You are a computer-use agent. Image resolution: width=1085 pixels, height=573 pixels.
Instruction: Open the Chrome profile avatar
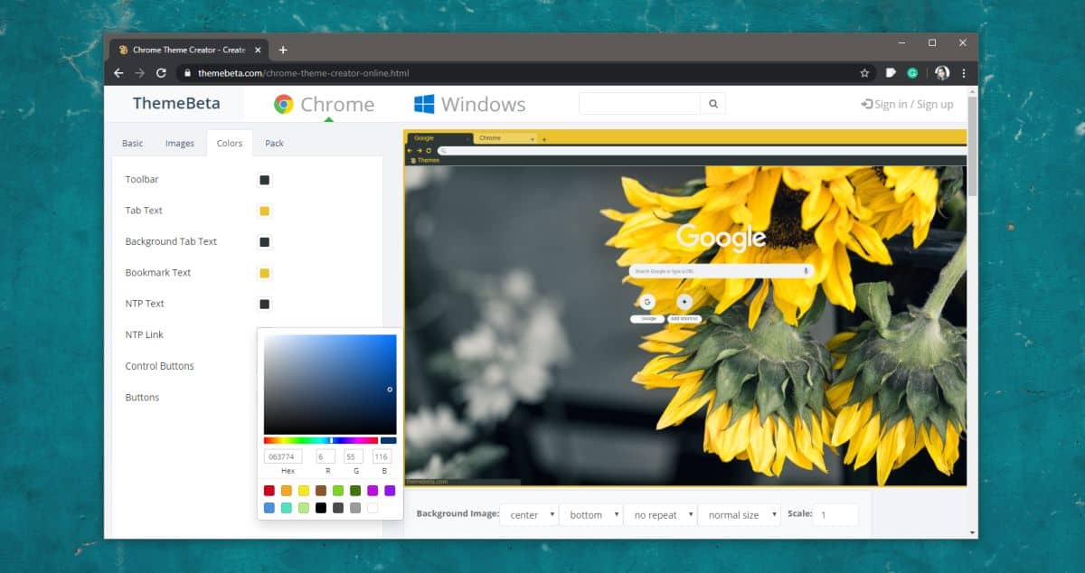(x=942, y=73)
